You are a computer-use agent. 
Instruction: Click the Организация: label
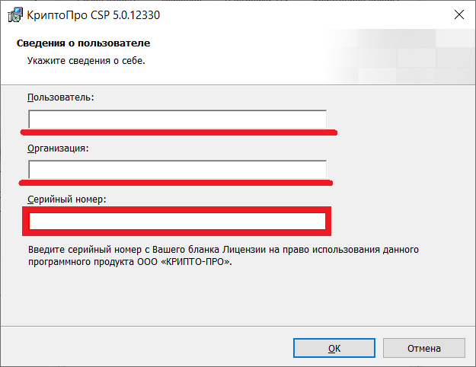click(58, 148)
